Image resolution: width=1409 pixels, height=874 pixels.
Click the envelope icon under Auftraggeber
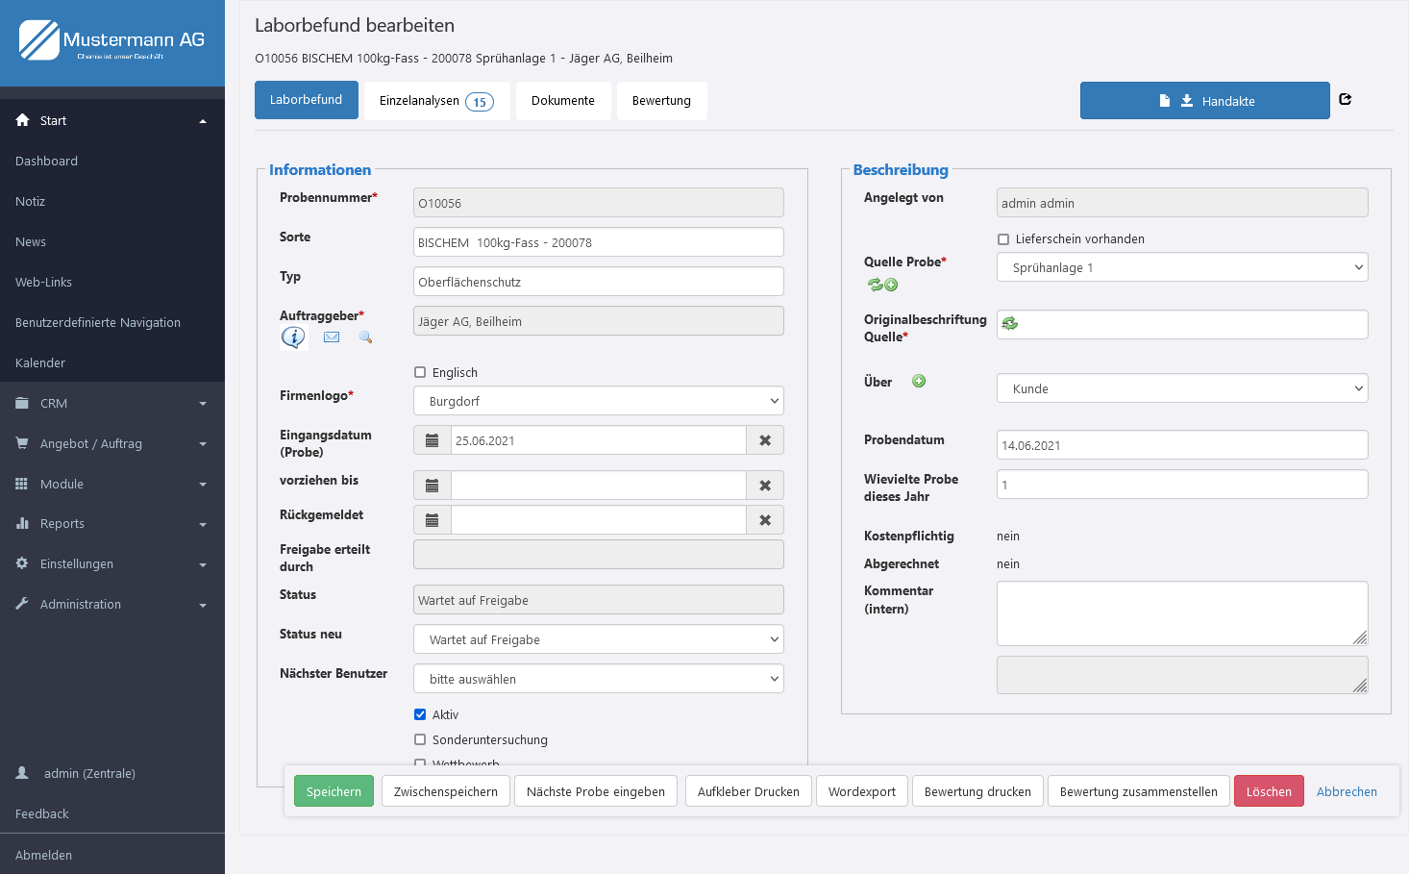click(332, 337)
